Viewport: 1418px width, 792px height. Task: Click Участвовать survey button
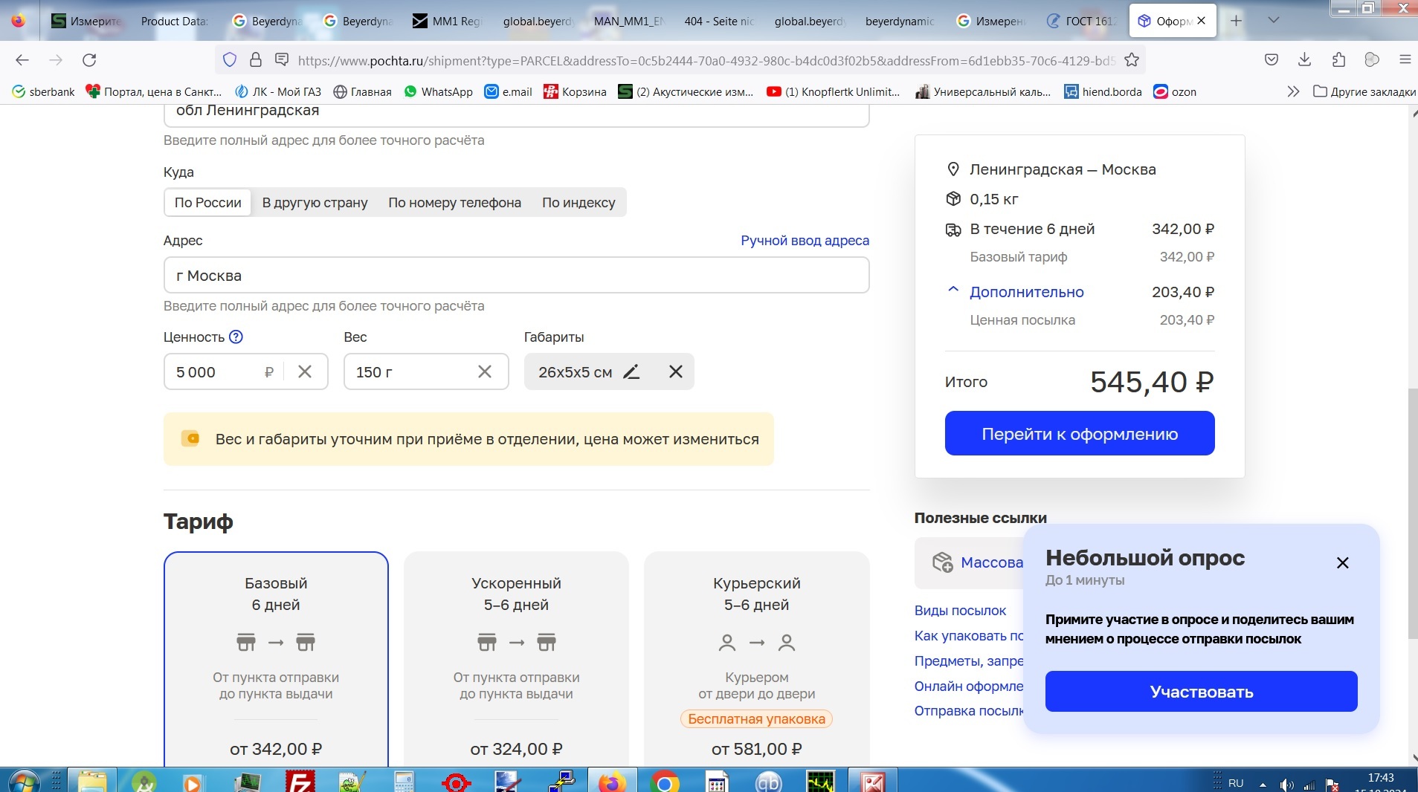(x=1201, y=692)
